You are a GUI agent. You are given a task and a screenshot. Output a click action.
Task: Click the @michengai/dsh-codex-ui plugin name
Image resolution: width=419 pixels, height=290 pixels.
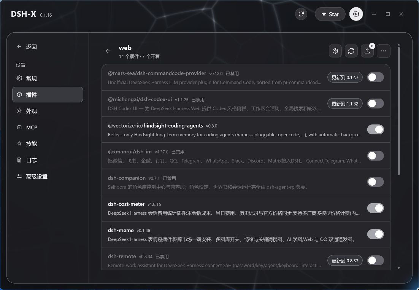coord(140,99)
